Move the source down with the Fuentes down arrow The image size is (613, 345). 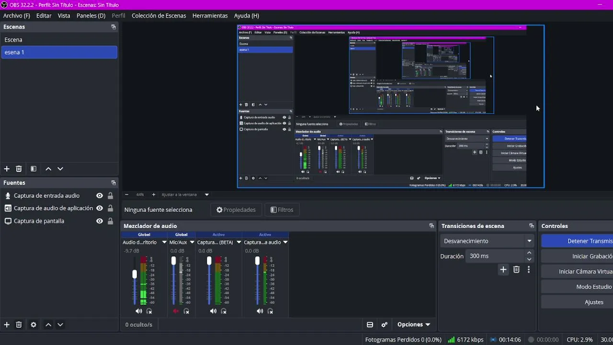pyautogui.click(x=60, y=324)
